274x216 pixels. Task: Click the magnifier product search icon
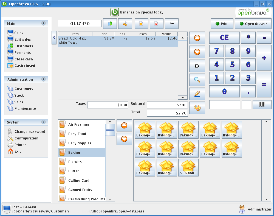[x=197, y=80]
